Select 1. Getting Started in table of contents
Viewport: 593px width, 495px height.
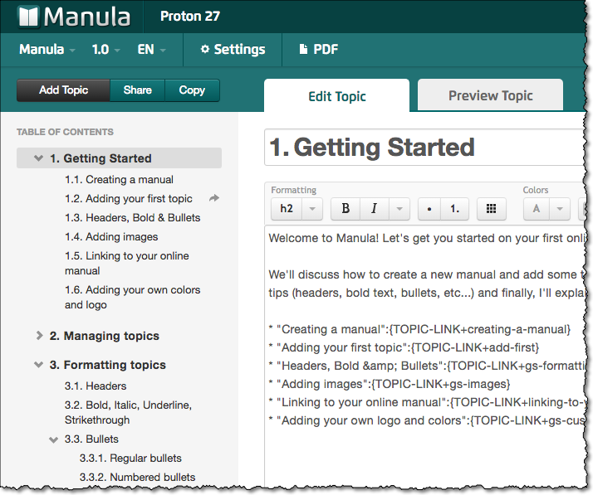pos(119,158)
